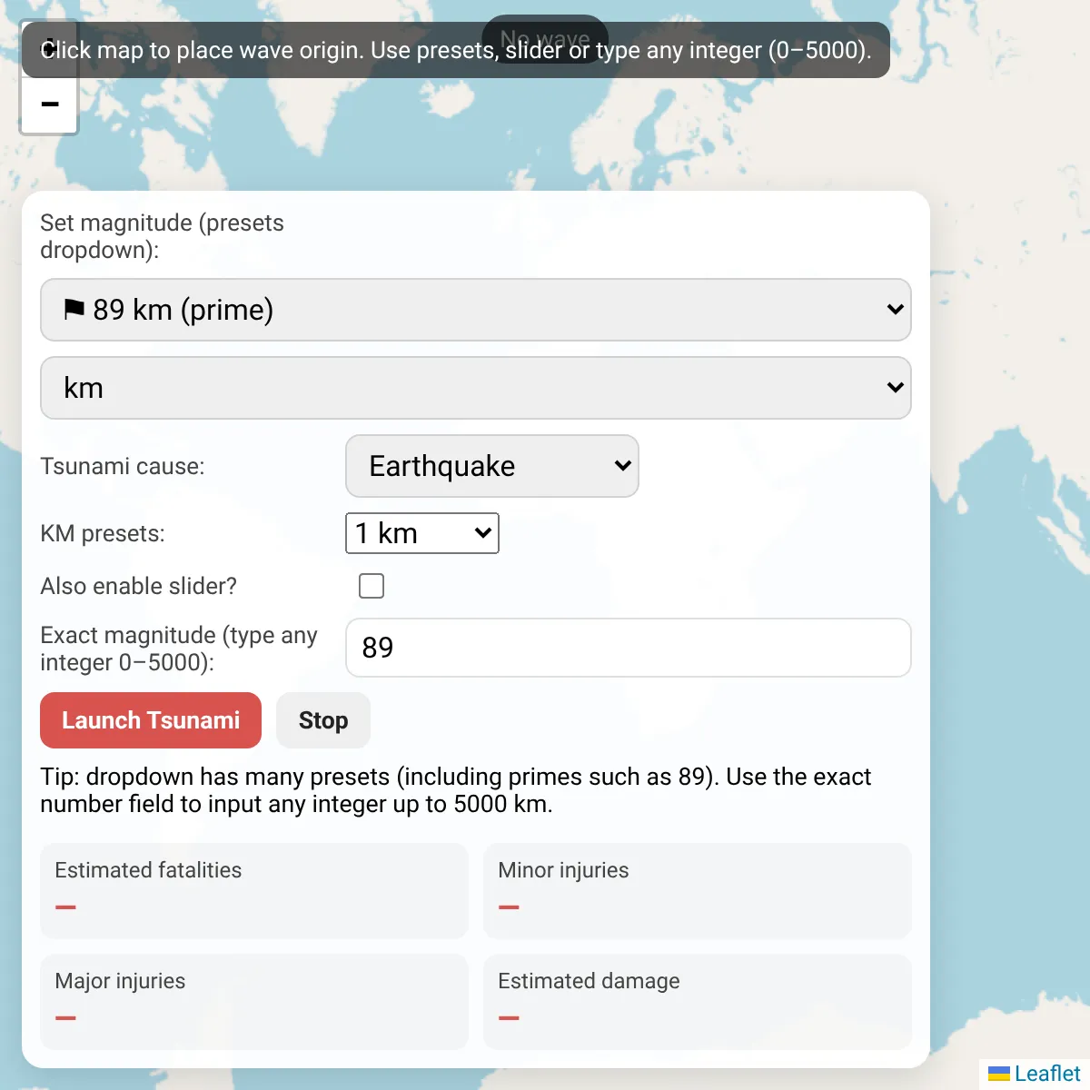Enable the 'Also enable slider?' checkbox
The image size is (1090, 1090).
tap(372, 586)
